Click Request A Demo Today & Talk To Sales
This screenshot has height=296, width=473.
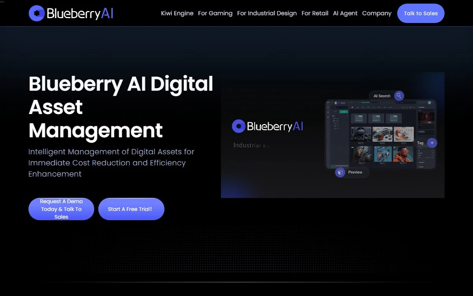61,209
